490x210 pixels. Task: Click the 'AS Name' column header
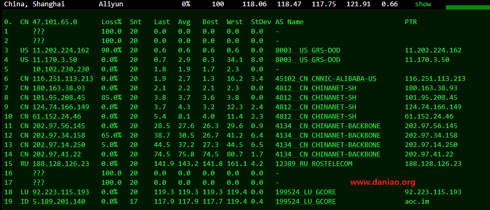point(289,22)
